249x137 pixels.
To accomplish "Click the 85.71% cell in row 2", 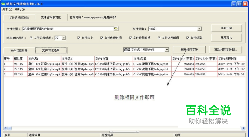I will click(x=20, y=69).
